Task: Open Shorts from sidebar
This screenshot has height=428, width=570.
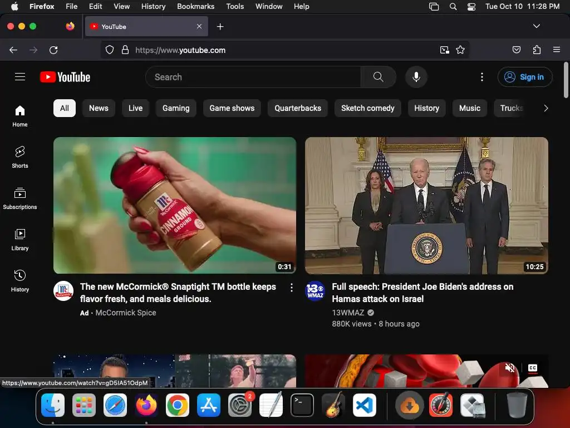Action: [20, 157]
